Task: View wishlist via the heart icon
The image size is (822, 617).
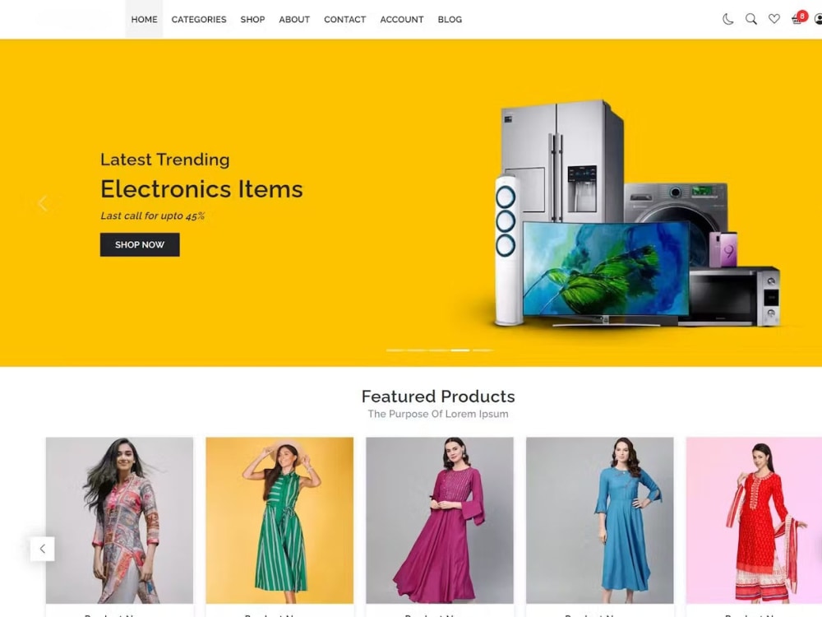Action: click(774, 19)
